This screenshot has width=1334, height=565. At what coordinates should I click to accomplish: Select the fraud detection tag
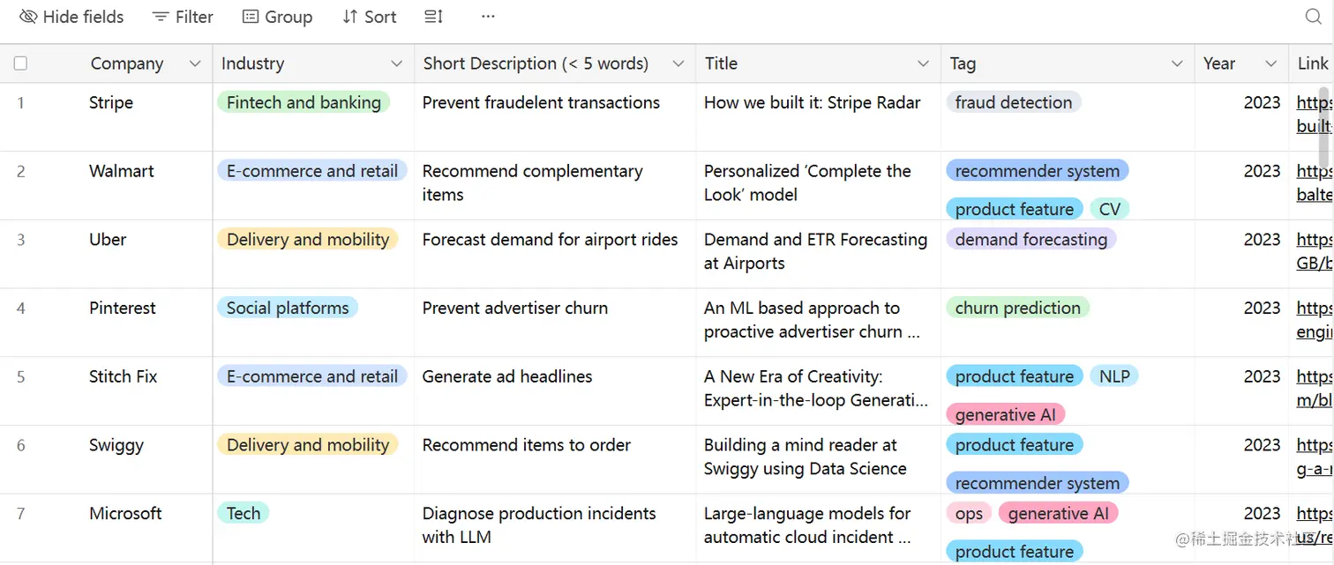[1014, 102]
